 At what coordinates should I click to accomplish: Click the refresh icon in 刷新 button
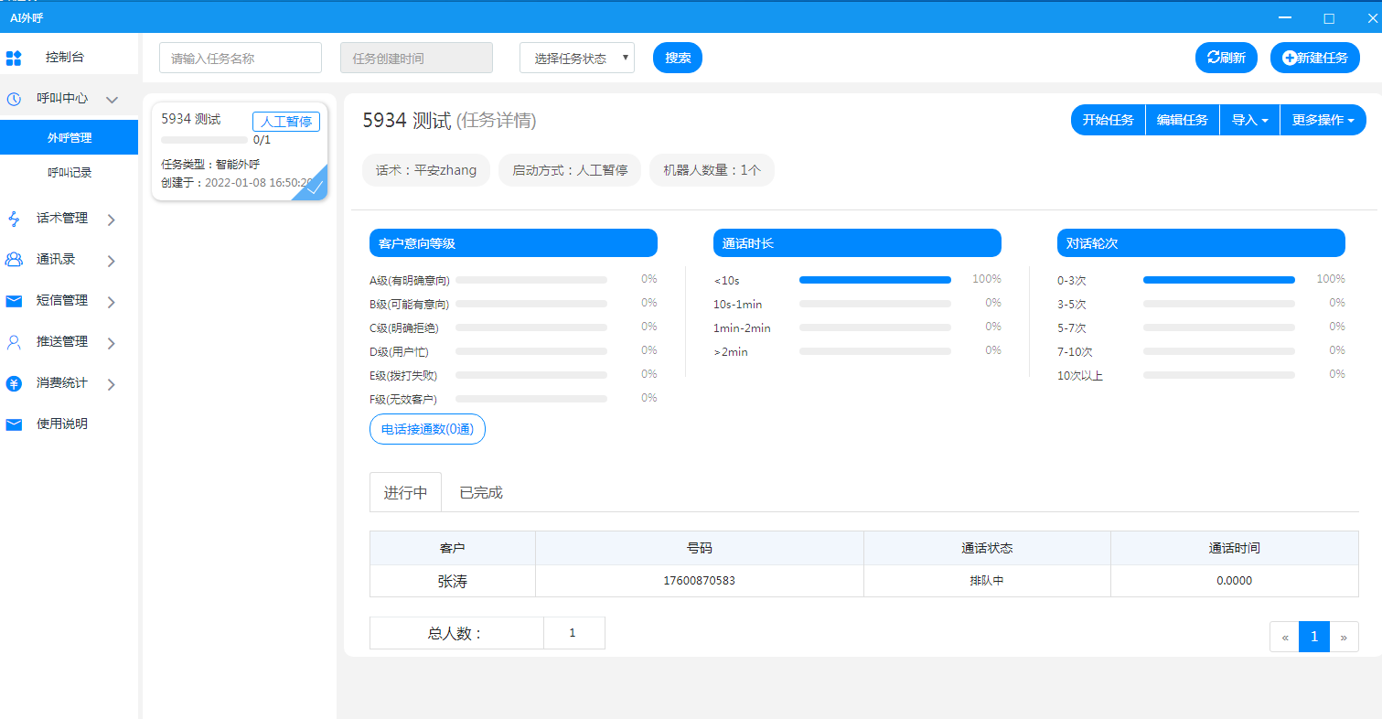click(1213, 58)
